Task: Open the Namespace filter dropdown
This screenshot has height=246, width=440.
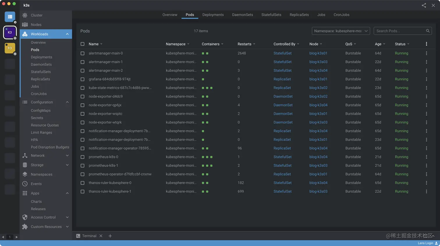Action: coord(341,31)
